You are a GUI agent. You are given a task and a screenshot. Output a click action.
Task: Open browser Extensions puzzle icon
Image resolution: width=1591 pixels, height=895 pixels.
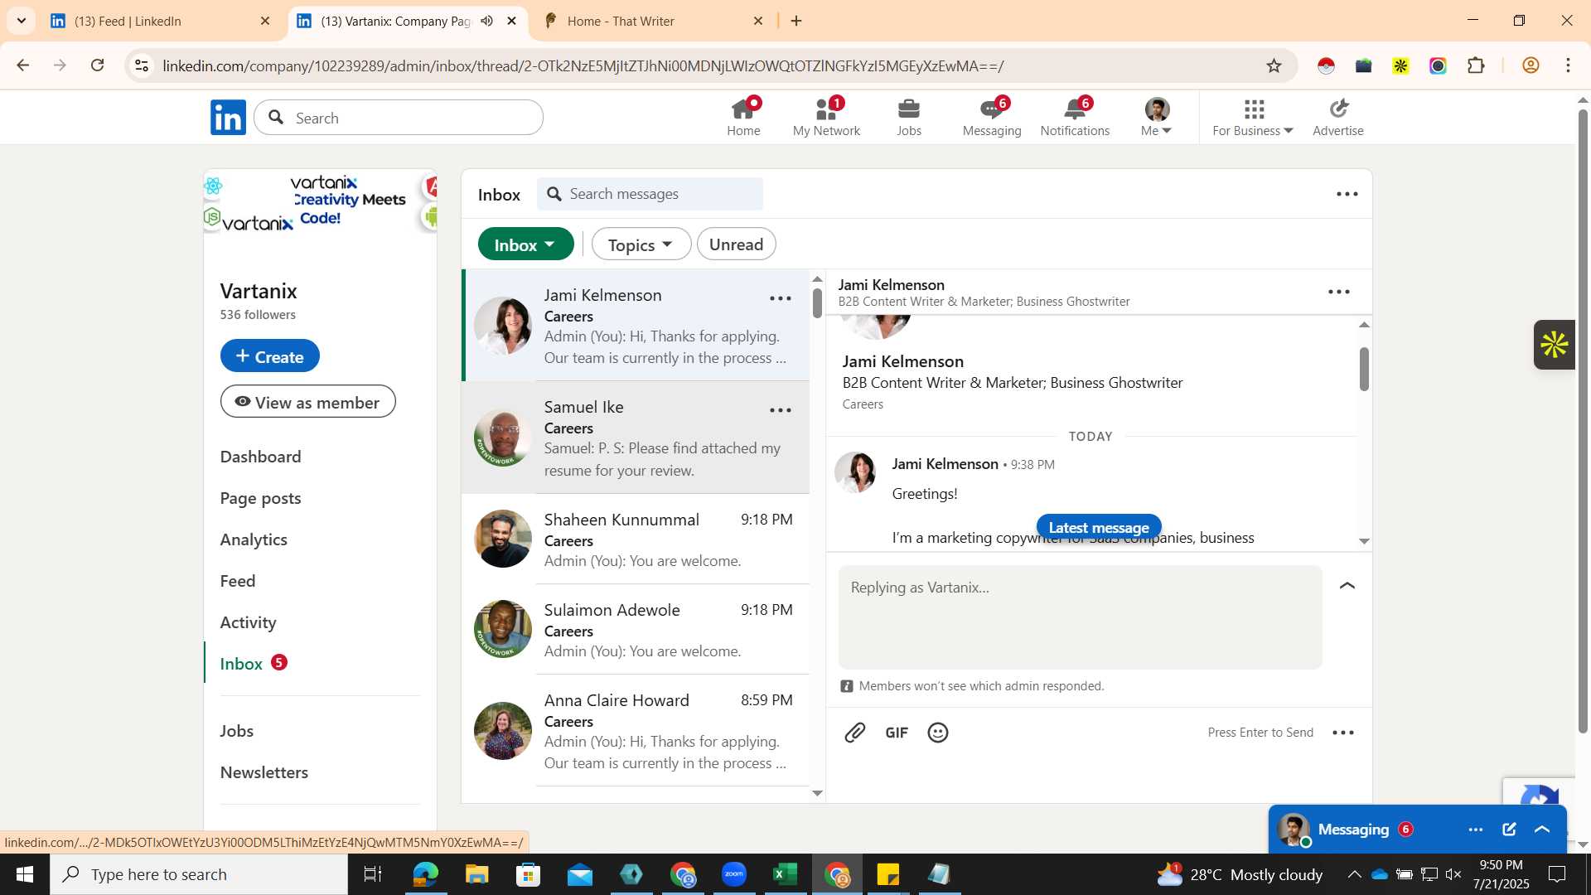(1476, 65)
